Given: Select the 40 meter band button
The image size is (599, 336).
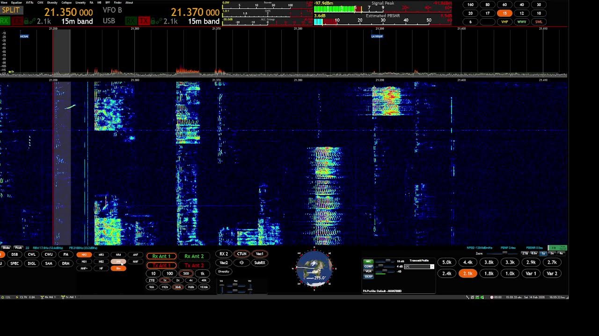Looking at the screenshot, I should [x=522, y=5].
